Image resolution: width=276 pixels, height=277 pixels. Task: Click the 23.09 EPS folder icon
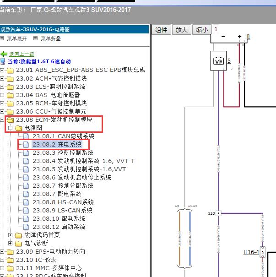tap(10, 252)
